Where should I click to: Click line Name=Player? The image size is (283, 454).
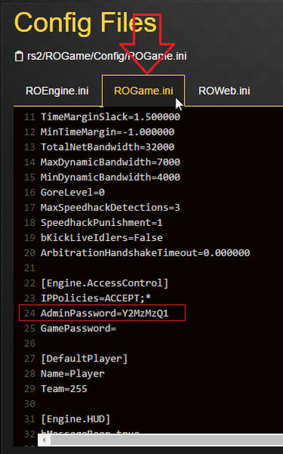(73, 374)
